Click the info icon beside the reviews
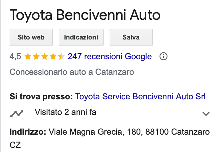 [x=163, y=56]
